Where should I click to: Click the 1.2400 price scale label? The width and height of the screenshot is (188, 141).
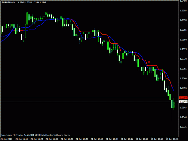[183, 1]
